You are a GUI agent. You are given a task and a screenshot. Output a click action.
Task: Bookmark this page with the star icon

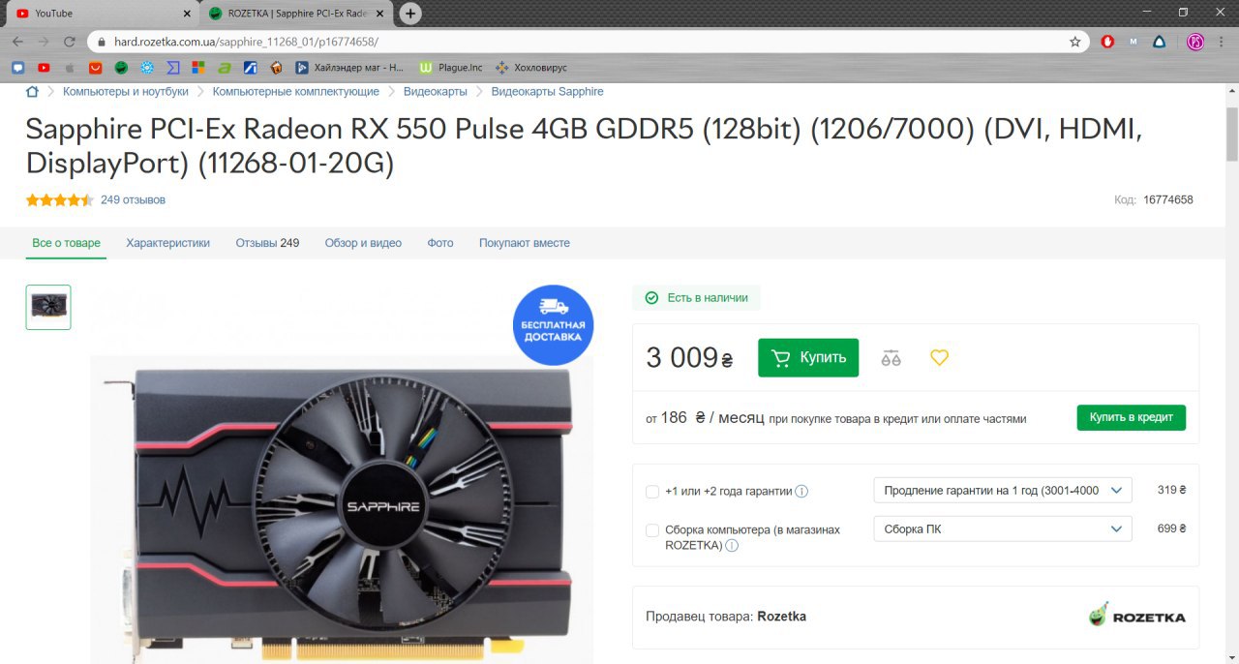(1074, 42)
